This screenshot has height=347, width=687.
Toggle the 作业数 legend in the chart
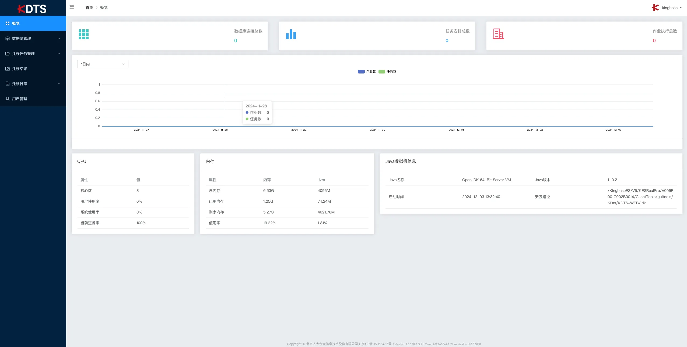(367, 71)
